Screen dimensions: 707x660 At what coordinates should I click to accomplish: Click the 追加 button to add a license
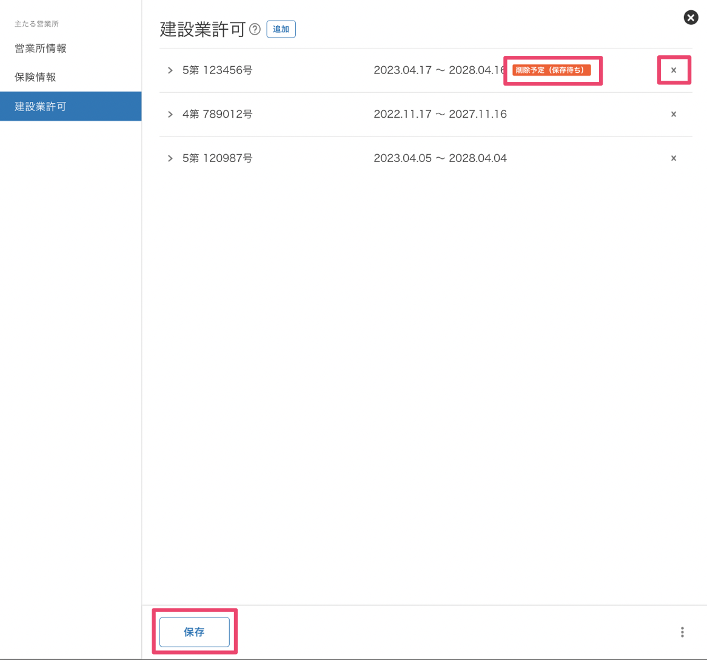click(281, 29)
